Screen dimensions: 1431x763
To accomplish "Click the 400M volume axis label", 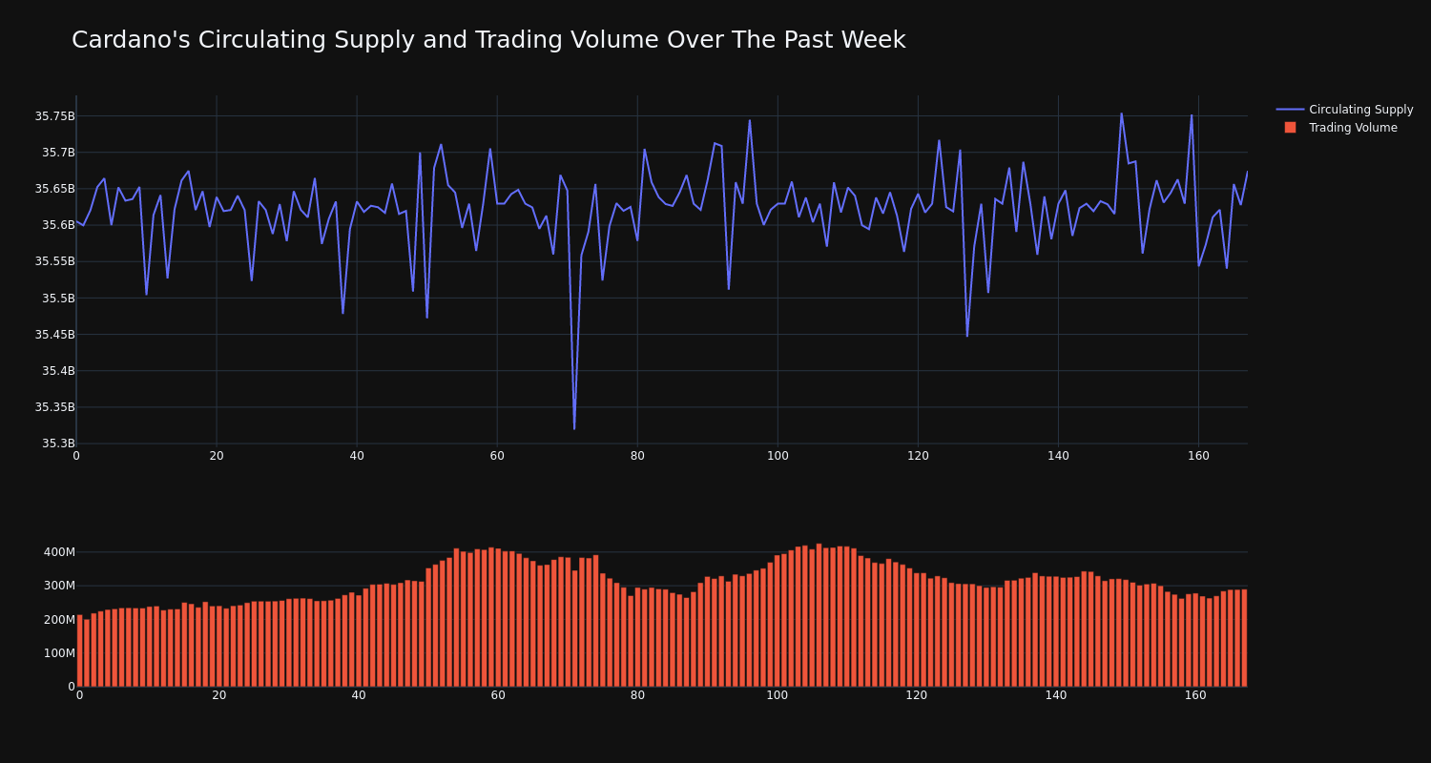I will click(x=59, y=552).
